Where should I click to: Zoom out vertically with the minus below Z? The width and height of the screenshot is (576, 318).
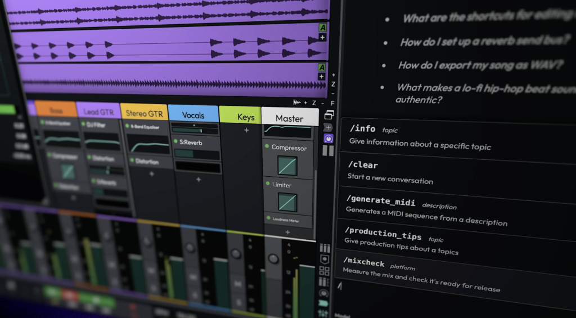tap(333, 93)
